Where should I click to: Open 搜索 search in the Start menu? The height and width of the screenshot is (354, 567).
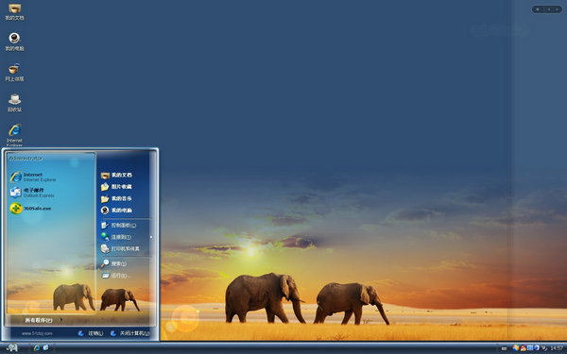point(113,263)
